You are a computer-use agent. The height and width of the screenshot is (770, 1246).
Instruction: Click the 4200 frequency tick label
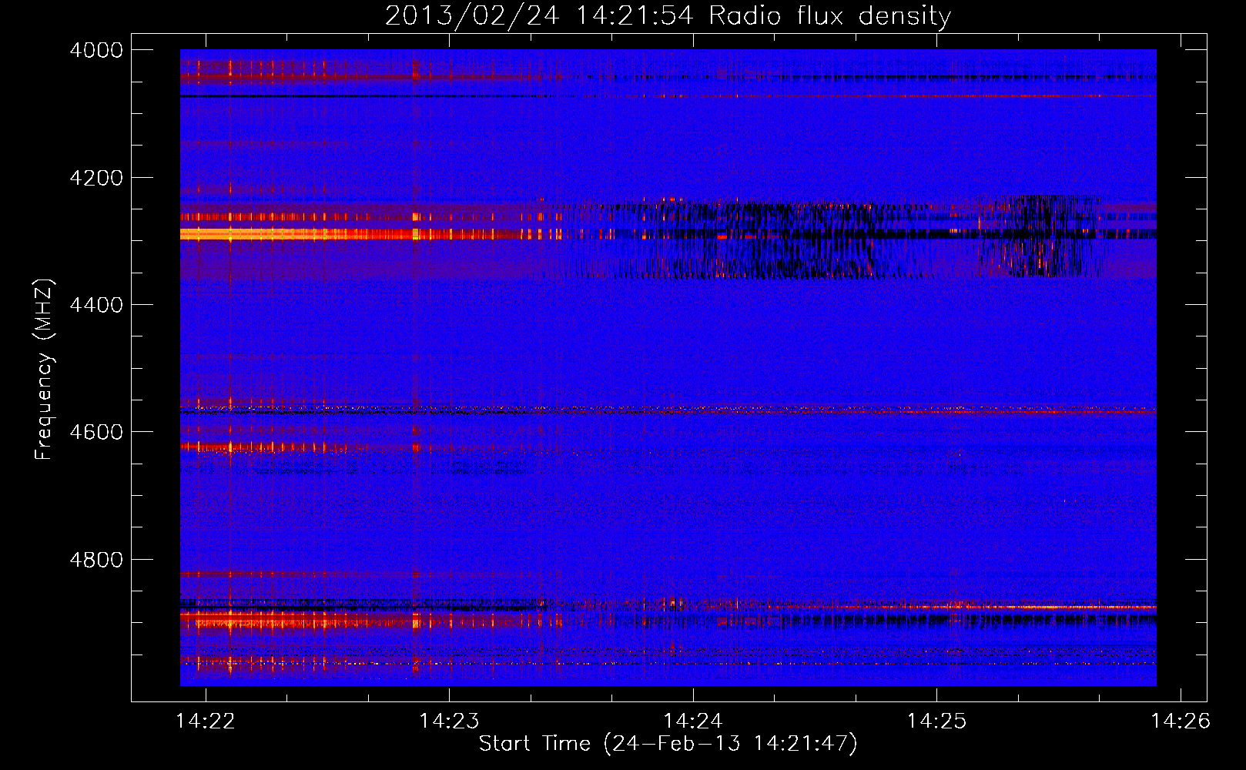pyautogui.click(x=96, y=178)
